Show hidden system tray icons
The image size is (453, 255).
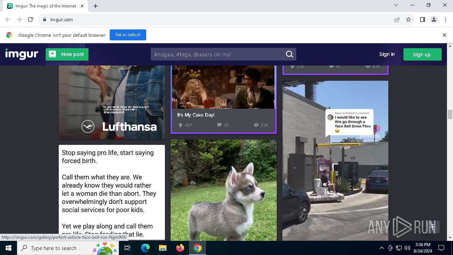click(x=382, y=248)
